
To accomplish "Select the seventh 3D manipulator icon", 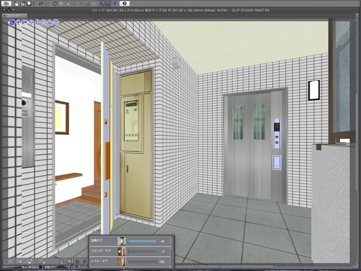I will (x=50, y=22).
